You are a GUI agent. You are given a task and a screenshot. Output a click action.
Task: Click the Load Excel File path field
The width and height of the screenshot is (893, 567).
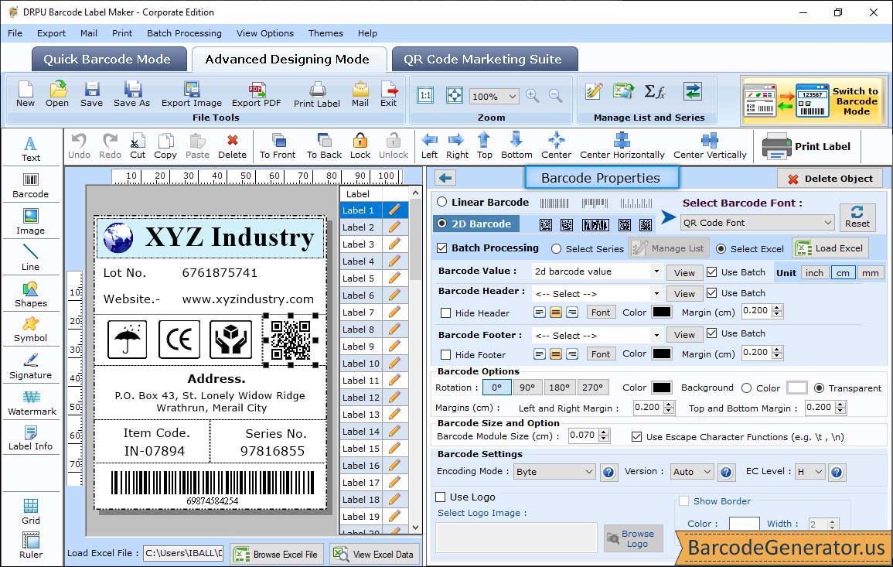pos(182,553)
